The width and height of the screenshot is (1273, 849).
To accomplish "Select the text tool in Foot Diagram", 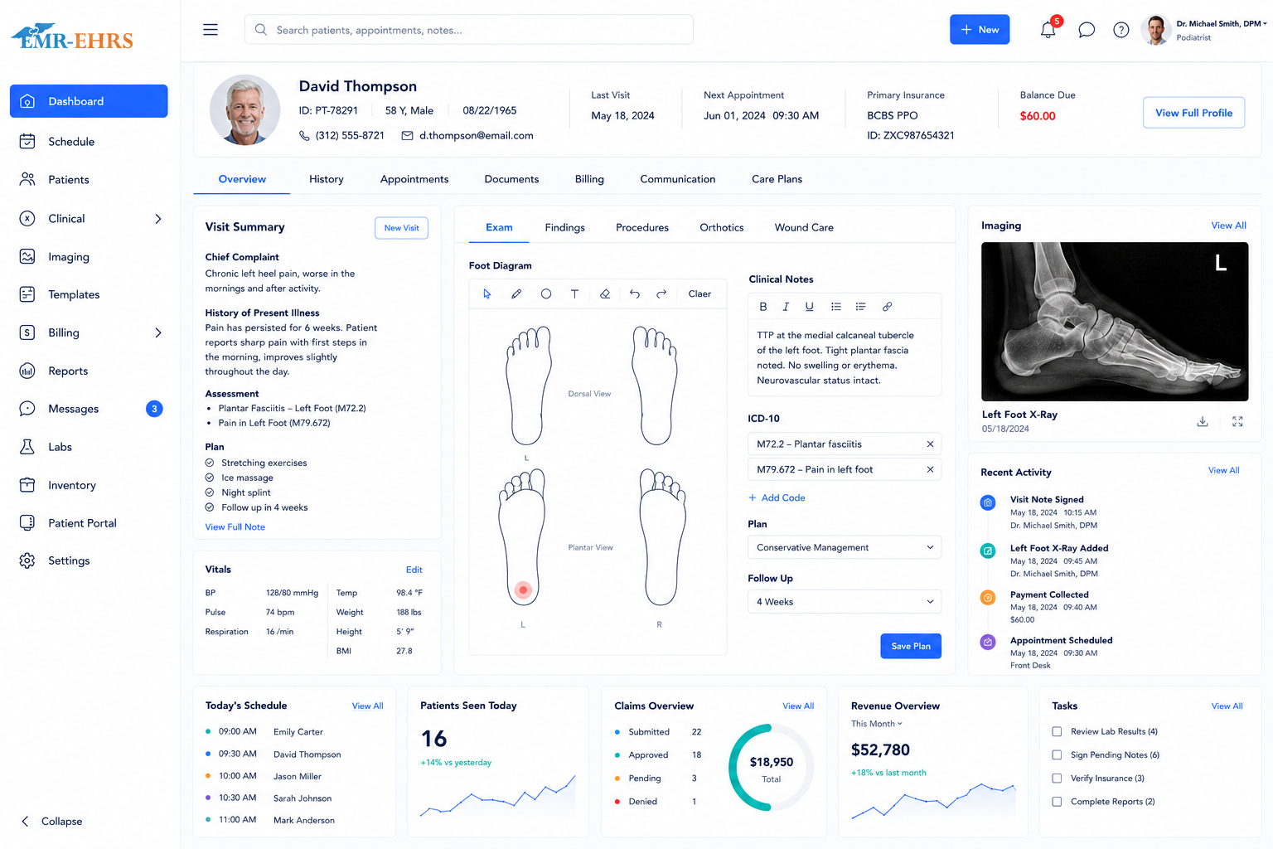I will [574, 294].
